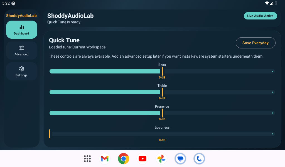Open the Dashboard panel via its bar-chart icon
The width and height of the screenshot is (285, 167).
tap(21, 27)
